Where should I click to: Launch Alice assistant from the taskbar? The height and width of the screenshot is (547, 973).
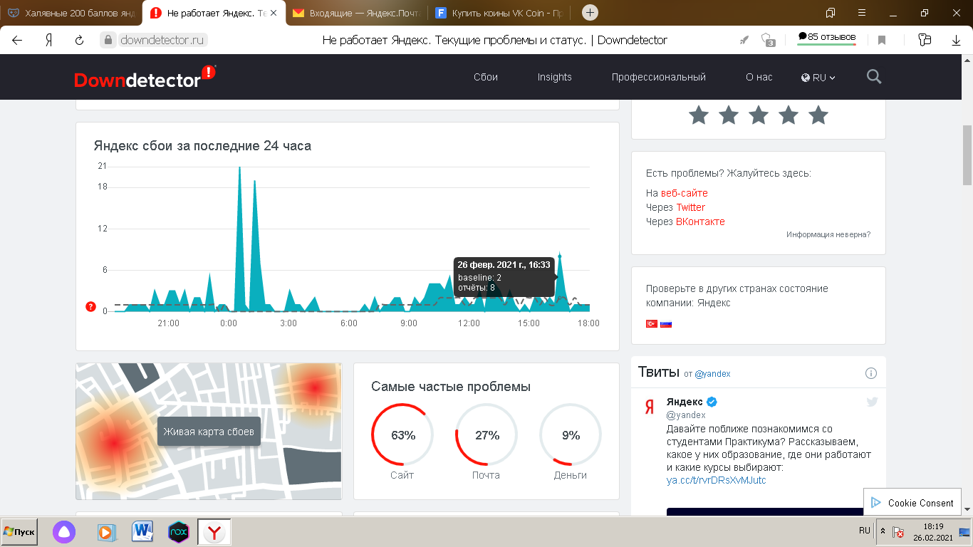point(64,532)
